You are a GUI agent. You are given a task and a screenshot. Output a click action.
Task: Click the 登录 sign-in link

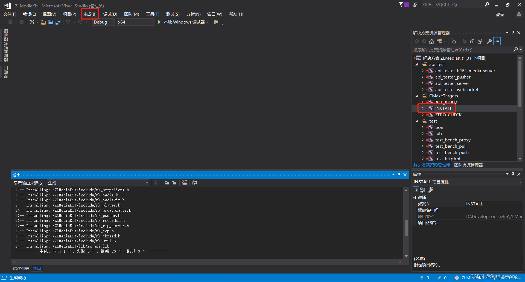(500, 15)
